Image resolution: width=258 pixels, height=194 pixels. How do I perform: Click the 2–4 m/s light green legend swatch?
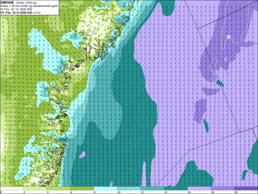[35, 188]
